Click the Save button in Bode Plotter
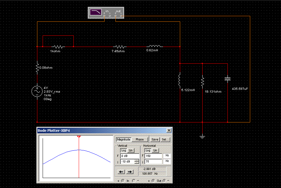The width and height of the screenshot is (281, 188). coord(155,140)
